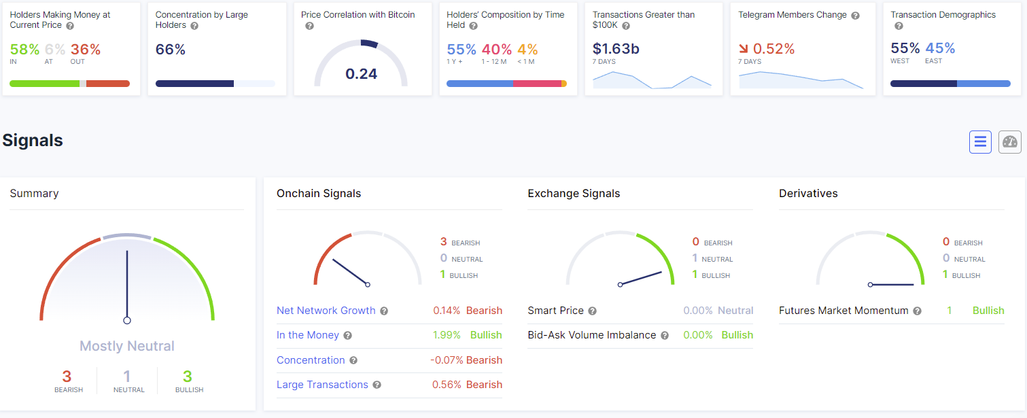The width and height of the screenshot is (1027, 418).
Task: Click the 66% concentration value
Action: 171,49
